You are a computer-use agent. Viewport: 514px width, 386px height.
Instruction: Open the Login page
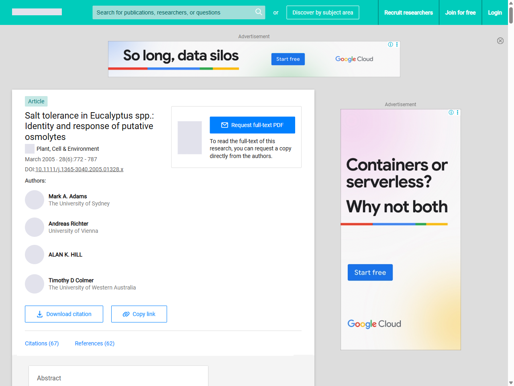coord(495,12)
